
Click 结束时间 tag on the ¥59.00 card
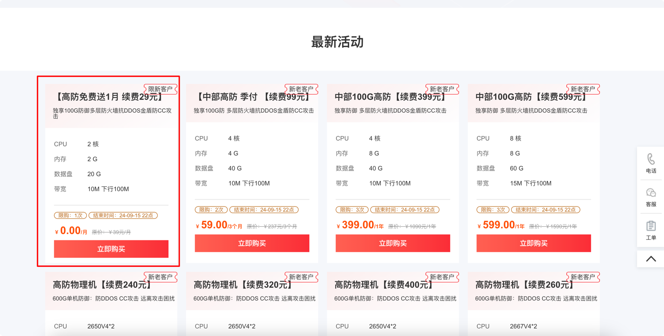[x=264, y=210]
